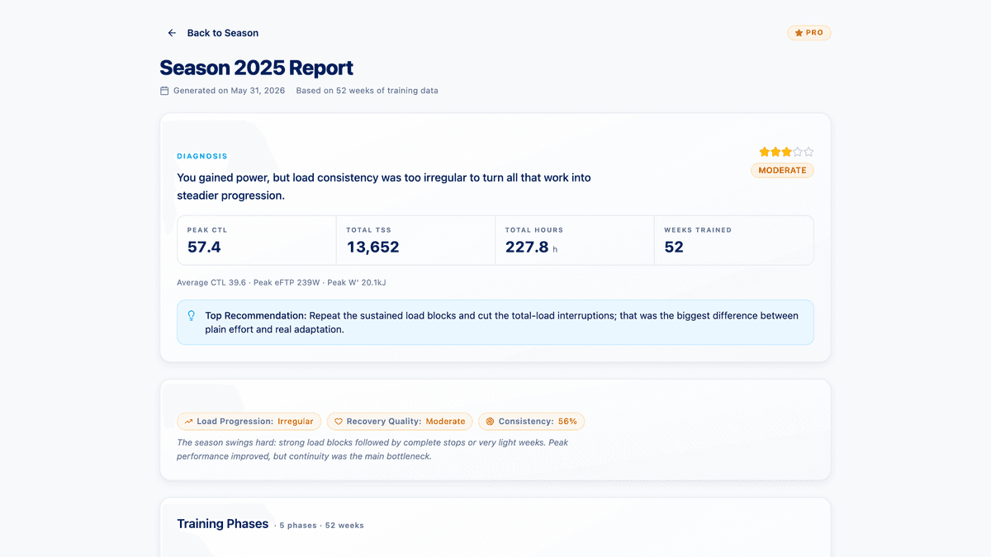
Task: Click '5 phases · 52 weeks' text
Action: point(321,526)
